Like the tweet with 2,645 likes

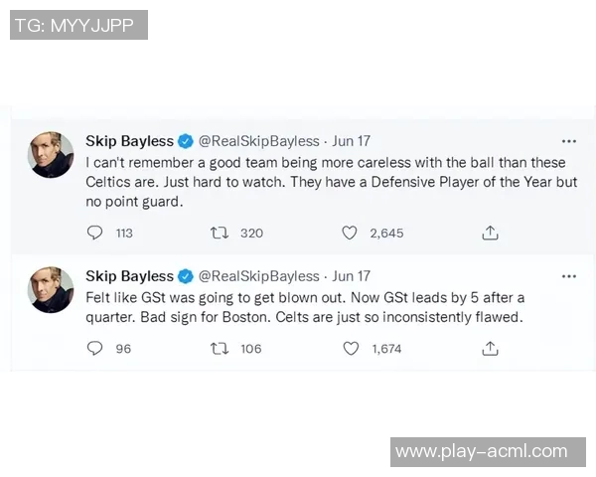[x=350, y=233]
